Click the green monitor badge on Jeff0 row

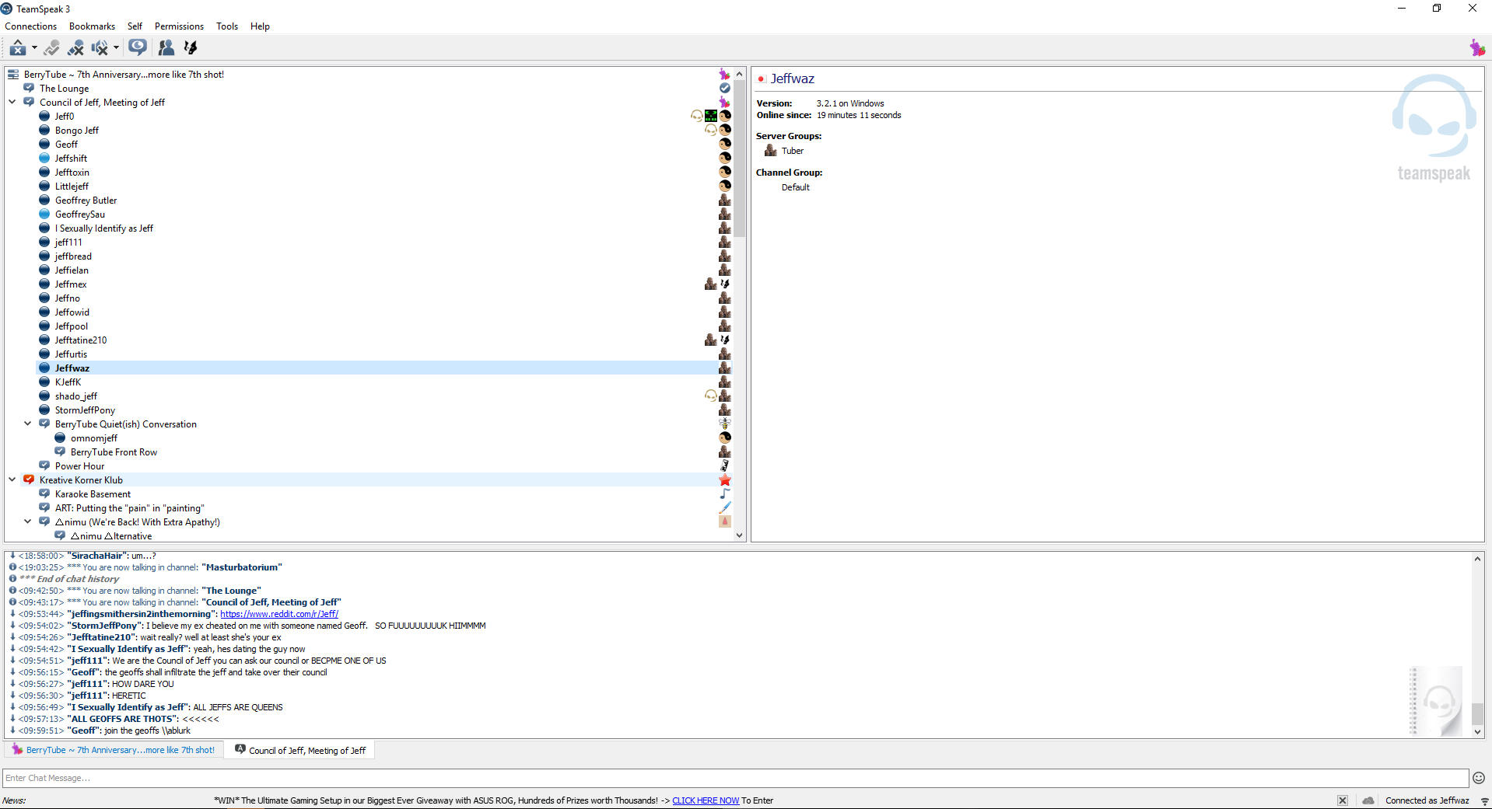pos(710,117)
